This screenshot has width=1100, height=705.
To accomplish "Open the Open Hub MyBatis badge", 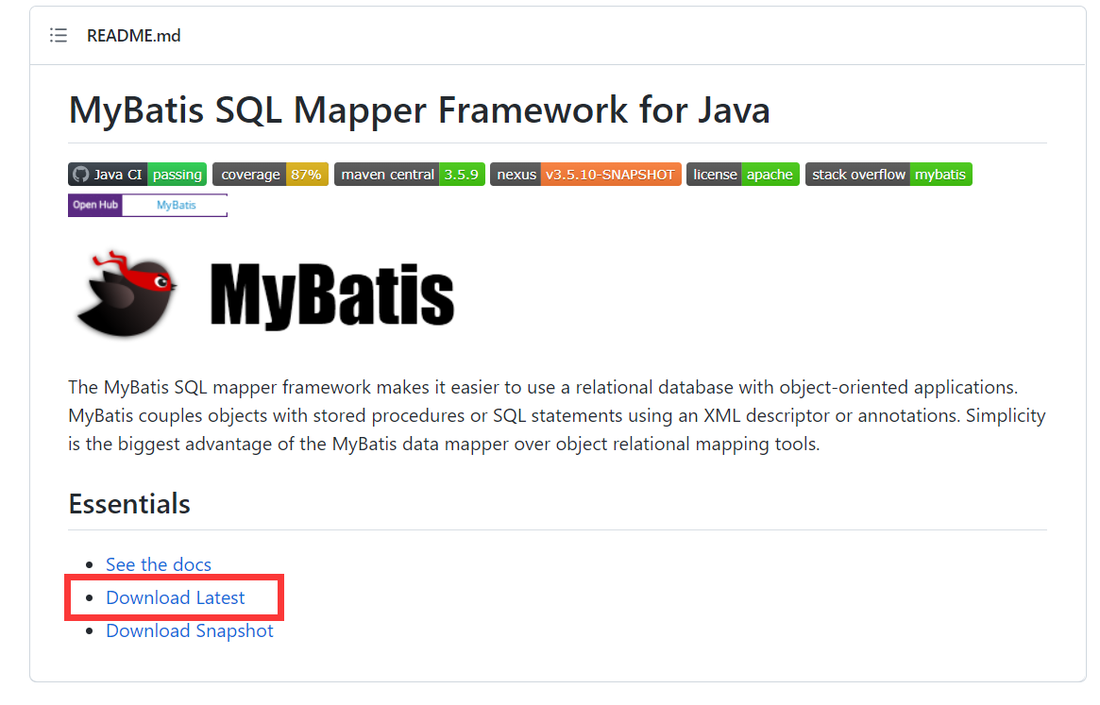I will coord(147,205).
